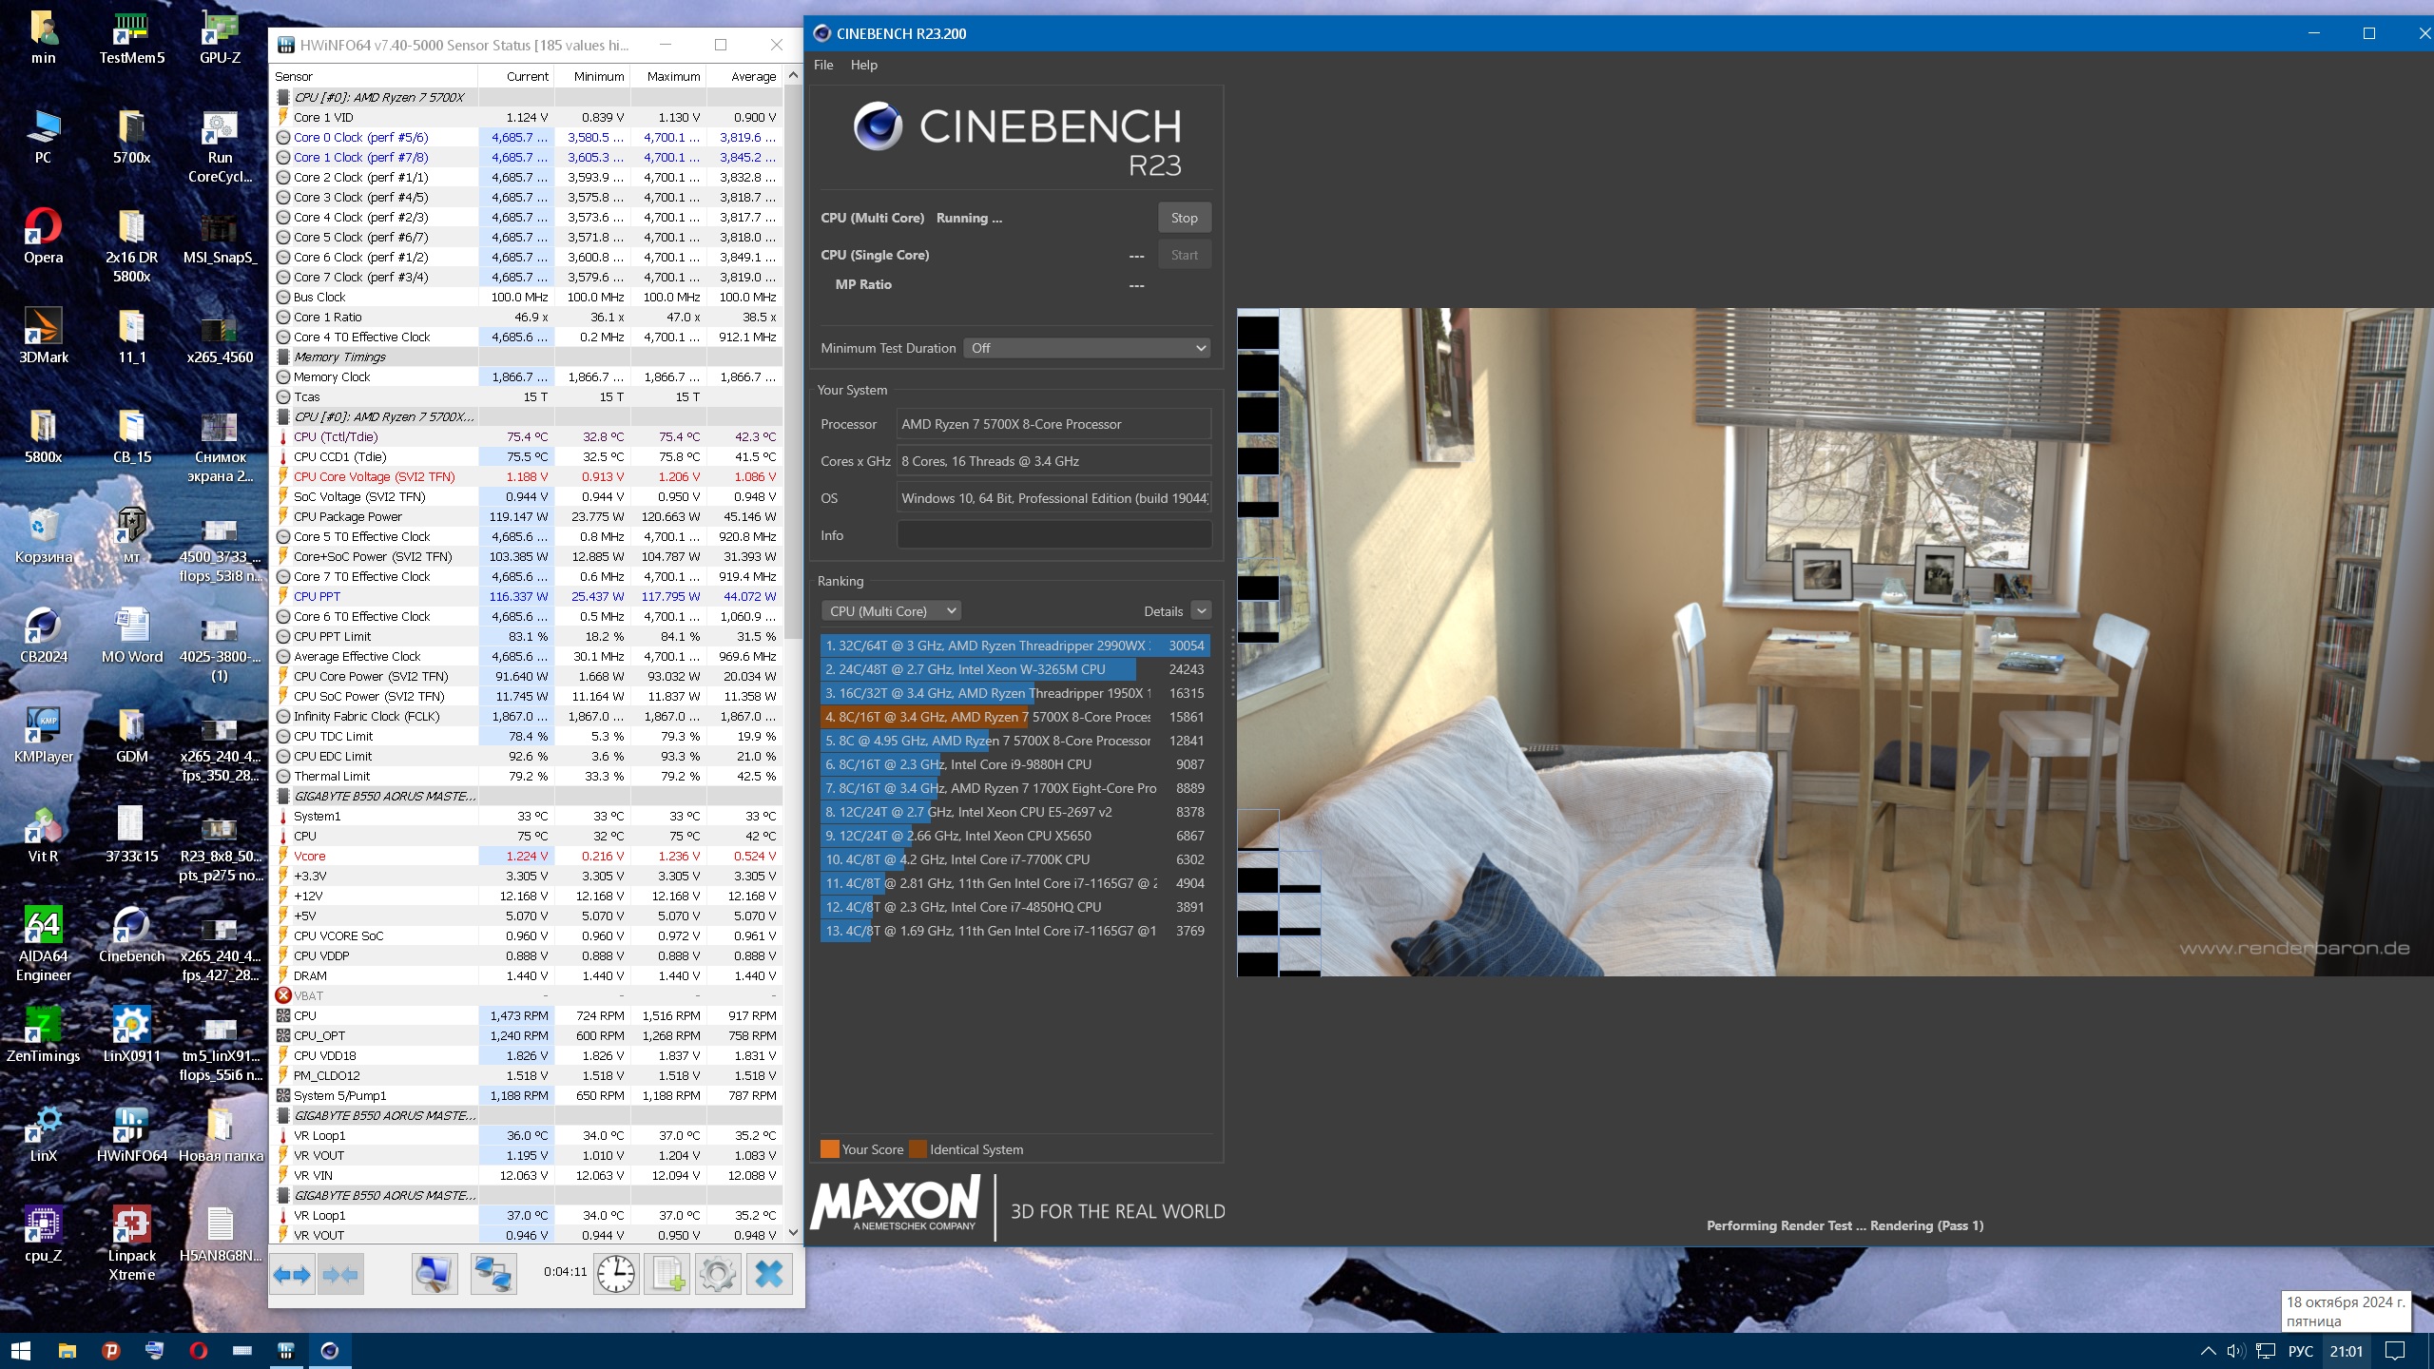2434x1369 pixels.
Task: Click the network remote monitors icon
Action: coord(493,1274)
